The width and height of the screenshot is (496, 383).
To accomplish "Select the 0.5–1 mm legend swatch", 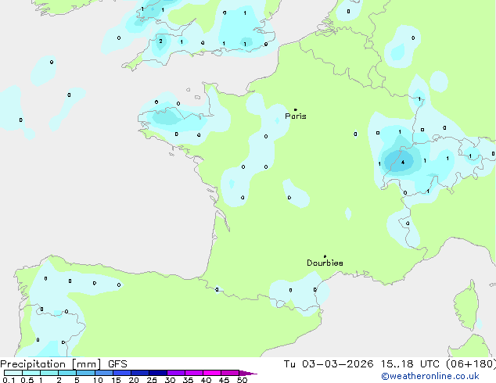I will (x=31, y=373).
